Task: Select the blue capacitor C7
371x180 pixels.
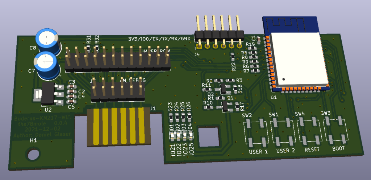Action: click(47, 64)
